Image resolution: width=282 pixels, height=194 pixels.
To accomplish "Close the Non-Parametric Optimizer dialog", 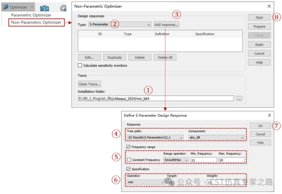I will [269, 6].
